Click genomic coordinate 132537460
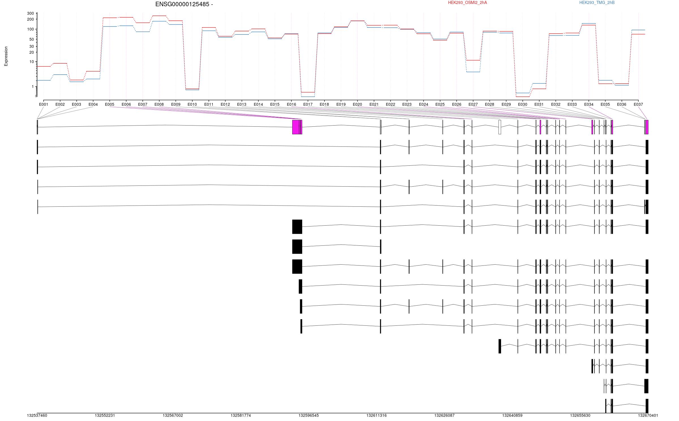 [x=37, y=415]
